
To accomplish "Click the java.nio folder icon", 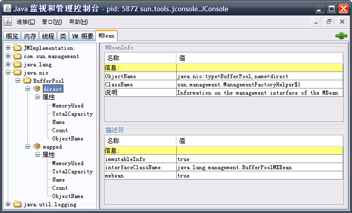I will (18, 73).
